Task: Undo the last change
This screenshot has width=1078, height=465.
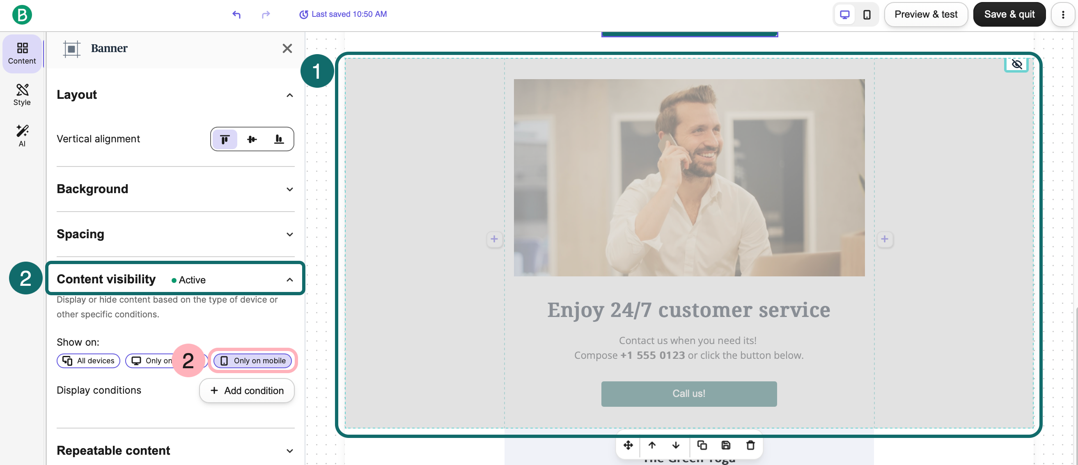Action: click(236, 15)
